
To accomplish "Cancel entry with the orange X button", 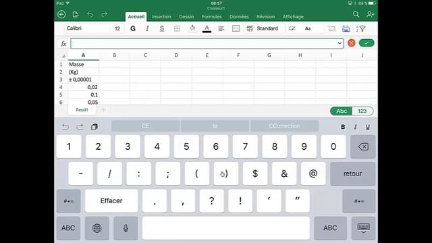I will click(x=352, y=43).
